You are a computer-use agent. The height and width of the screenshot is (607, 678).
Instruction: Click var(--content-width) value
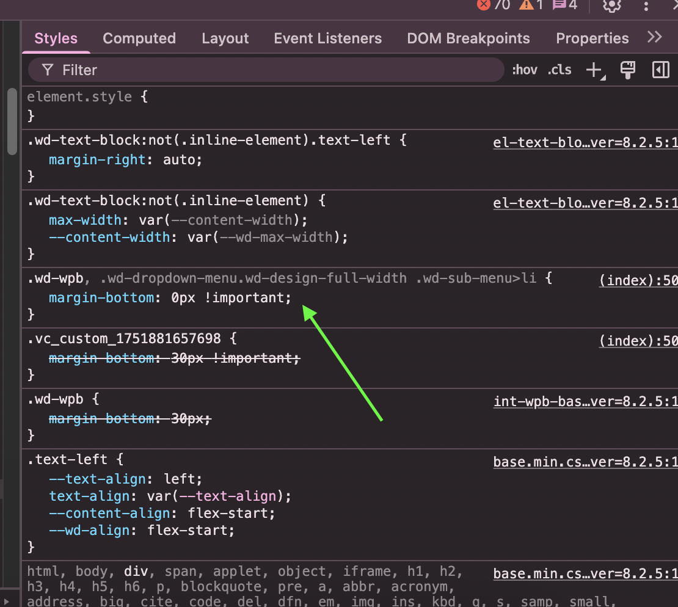coord(219,220)
